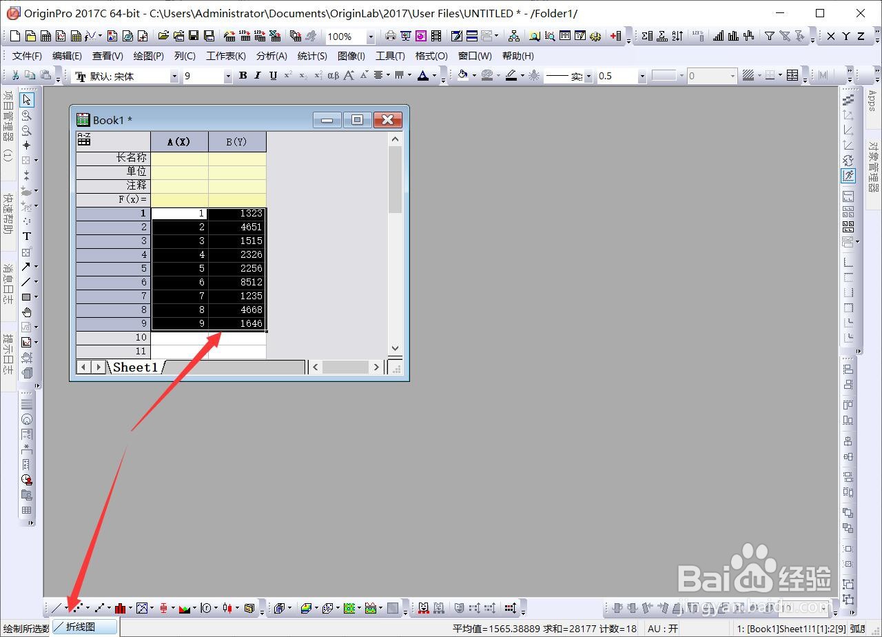Viewport: 882px width, 637px height.
Task: Open the 工作表(K) menu
Action: coord(226,56)
